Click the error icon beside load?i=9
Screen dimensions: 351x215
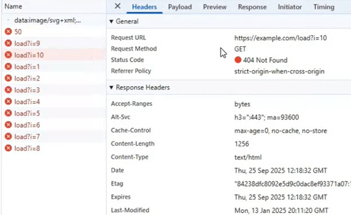[8, 43]
